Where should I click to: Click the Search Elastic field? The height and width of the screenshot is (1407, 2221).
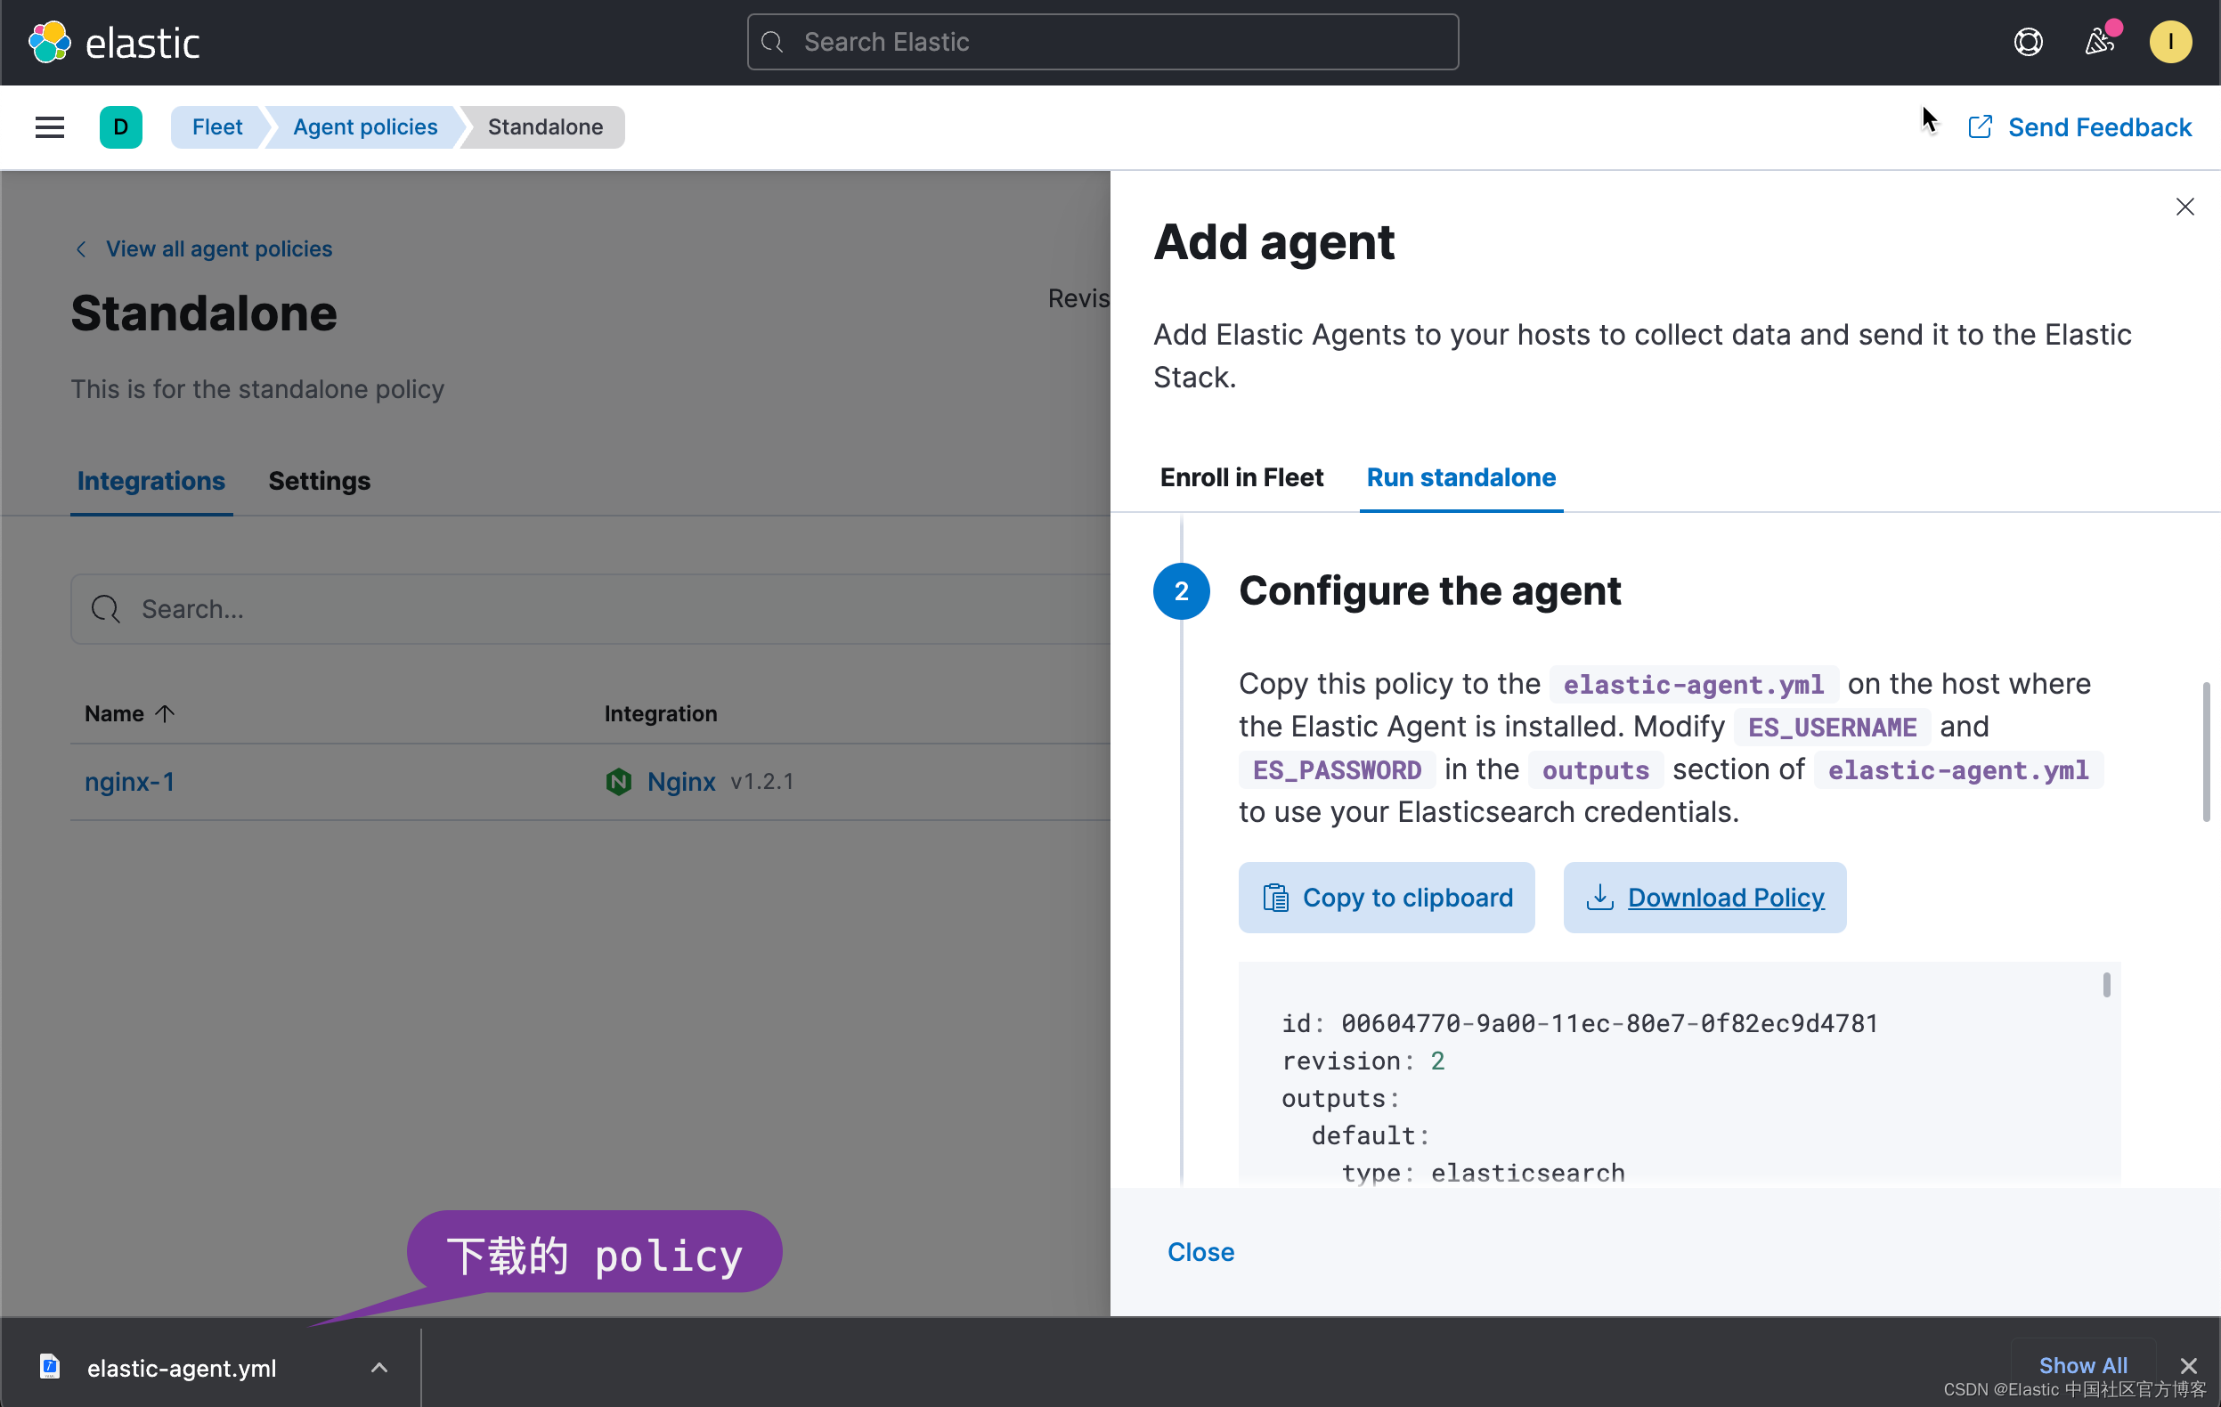(x=1102, y=43)
